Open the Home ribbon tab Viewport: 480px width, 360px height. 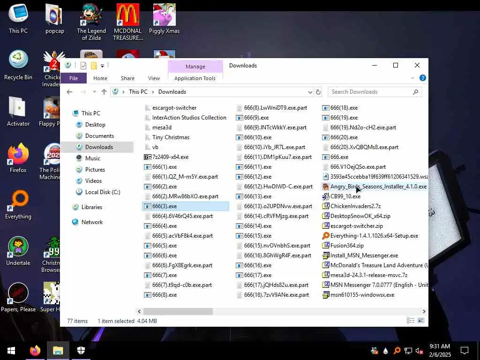[x=100, y=78]
